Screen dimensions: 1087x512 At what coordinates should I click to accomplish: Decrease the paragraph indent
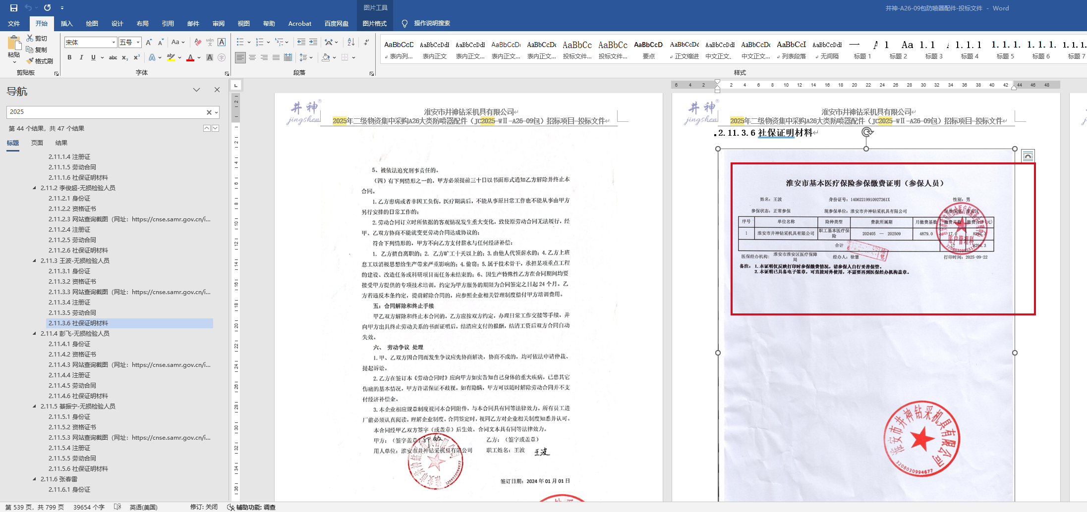point(301,42)
